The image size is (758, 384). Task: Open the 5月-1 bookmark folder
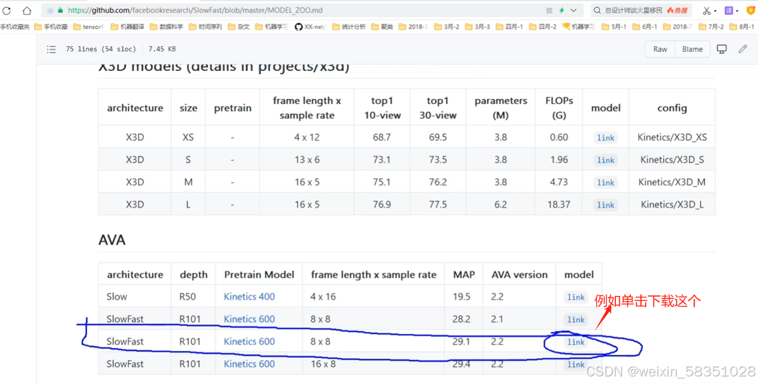click(x=614, y=27)
